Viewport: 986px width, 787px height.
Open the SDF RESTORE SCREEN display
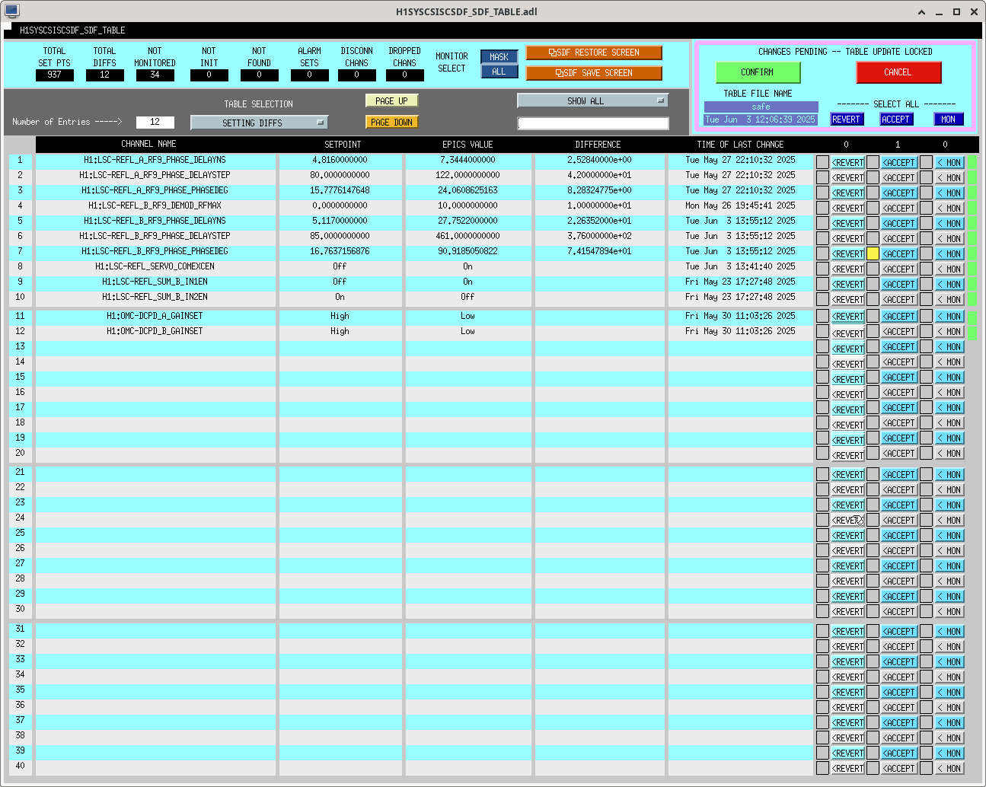tap(594, 53)
